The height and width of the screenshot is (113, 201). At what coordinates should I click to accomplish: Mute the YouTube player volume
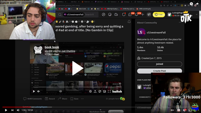[18, 110]
